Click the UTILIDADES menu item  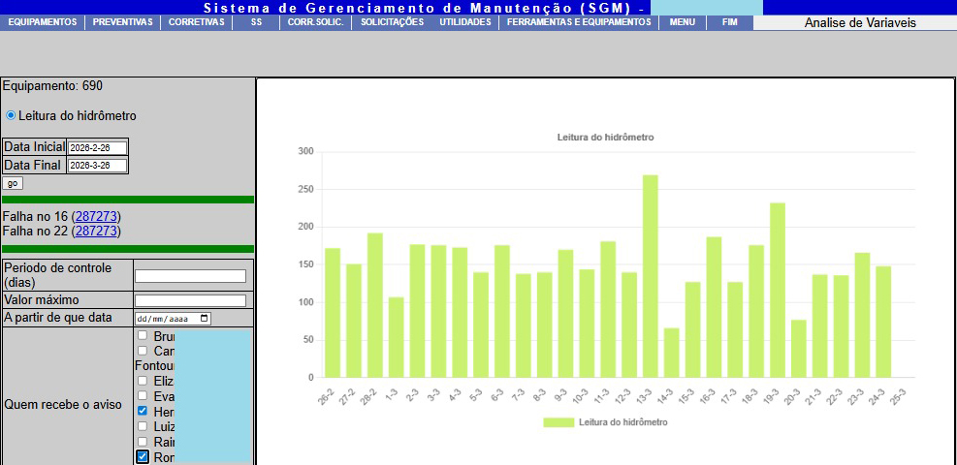[464, 22]
